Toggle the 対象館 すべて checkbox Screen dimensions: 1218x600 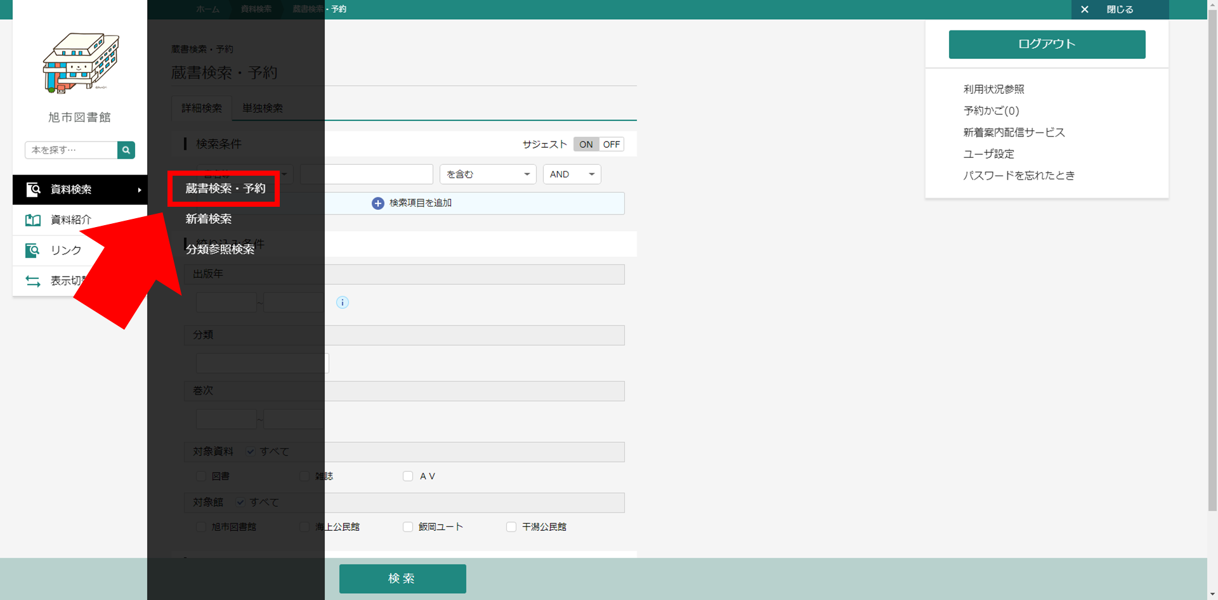point(241,502)
